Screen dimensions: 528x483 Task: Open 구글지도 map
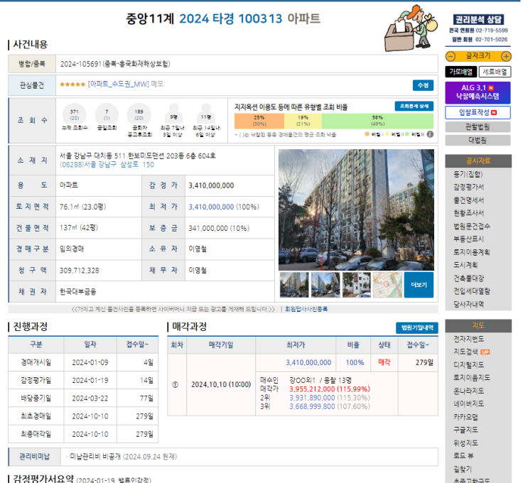465,430
